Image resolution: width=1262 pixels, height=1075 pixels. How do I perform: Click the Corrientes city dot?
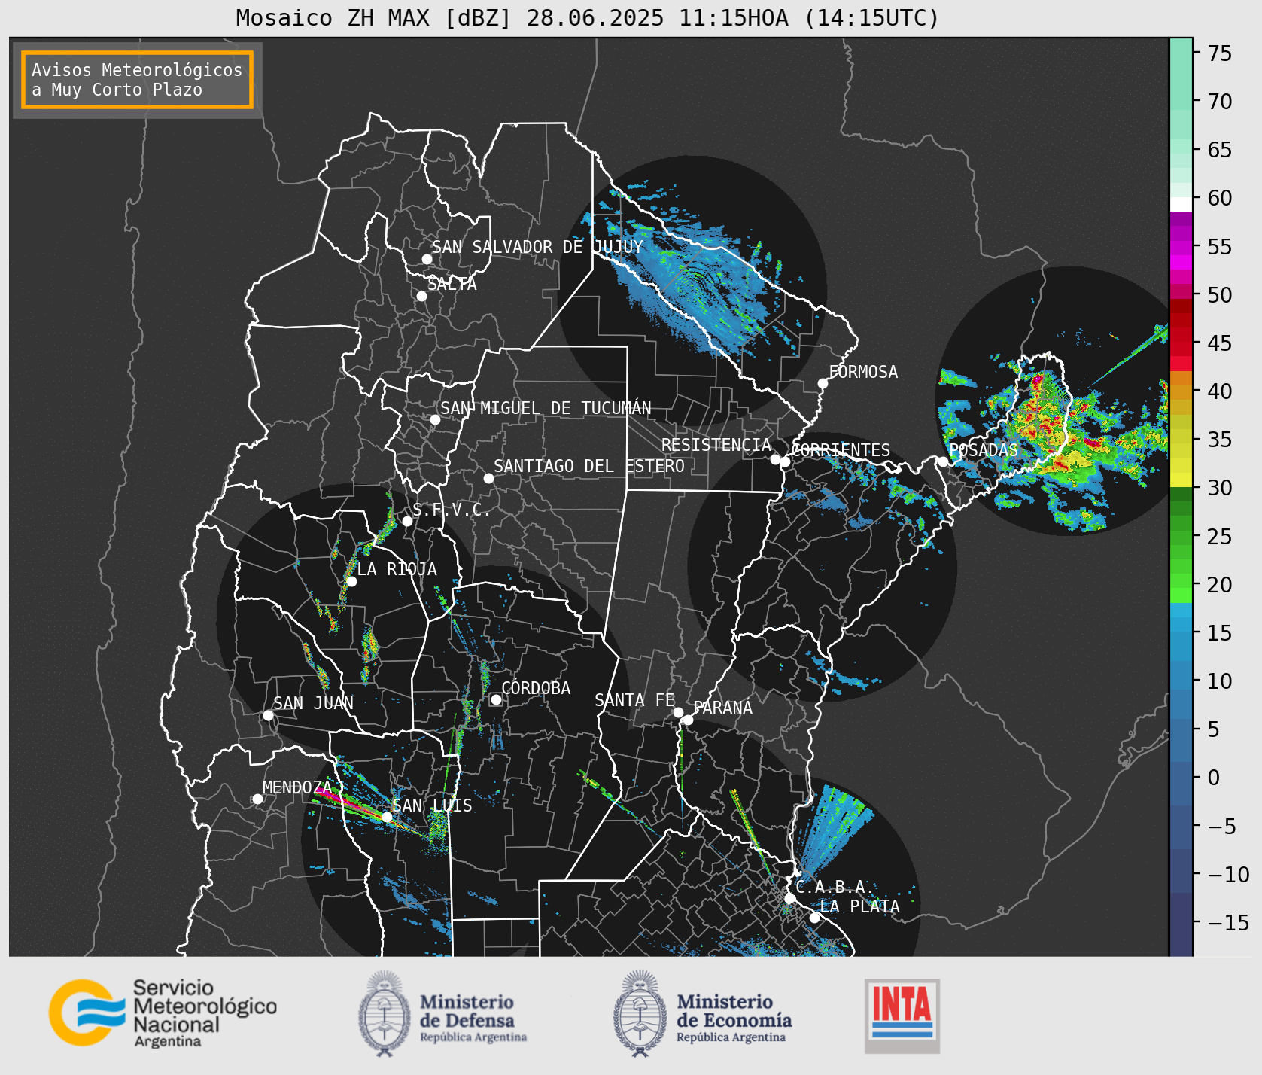click(785, 461)
